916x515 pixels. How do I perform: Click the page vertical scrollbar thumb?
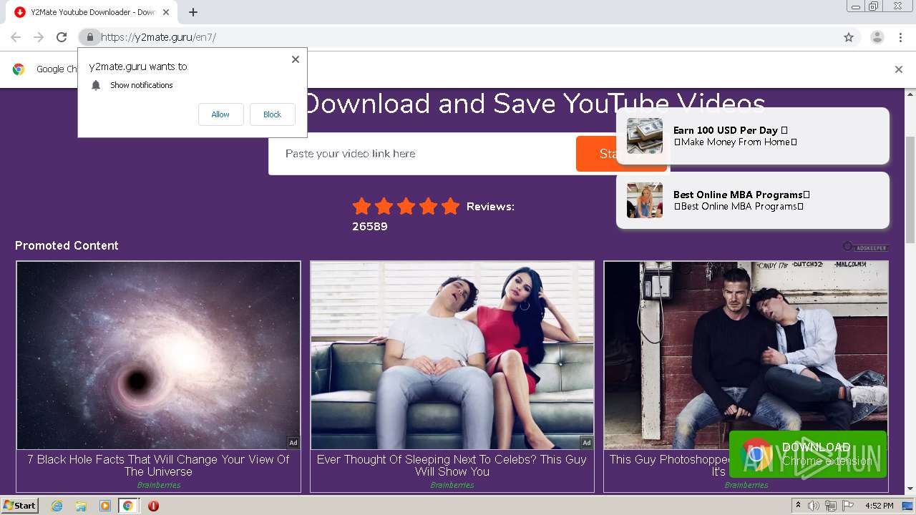coord(910,190)
